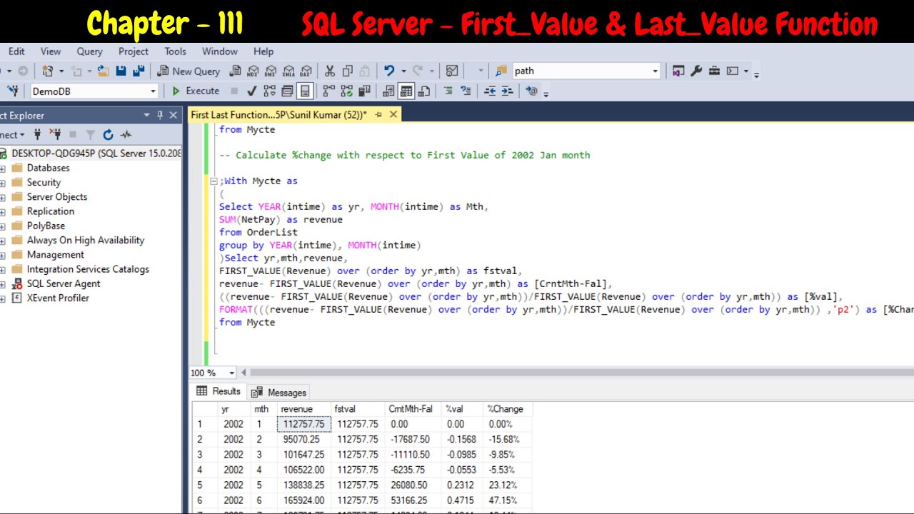Close the Object Explorer panel

coord(173,115)
